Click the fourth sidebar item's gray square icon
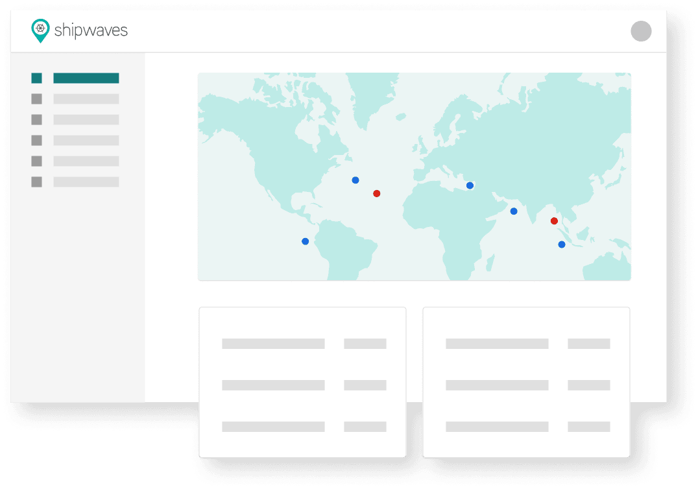698x489 pixels. click(x=36, y=140)
